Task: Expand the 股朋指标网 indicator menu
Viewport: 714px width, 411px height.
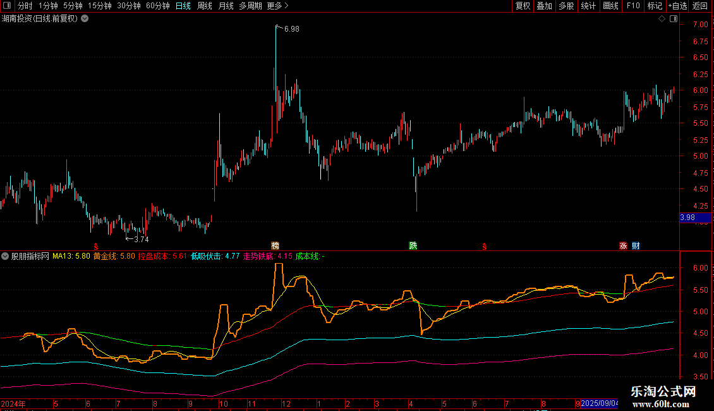Action: point(5,256)
